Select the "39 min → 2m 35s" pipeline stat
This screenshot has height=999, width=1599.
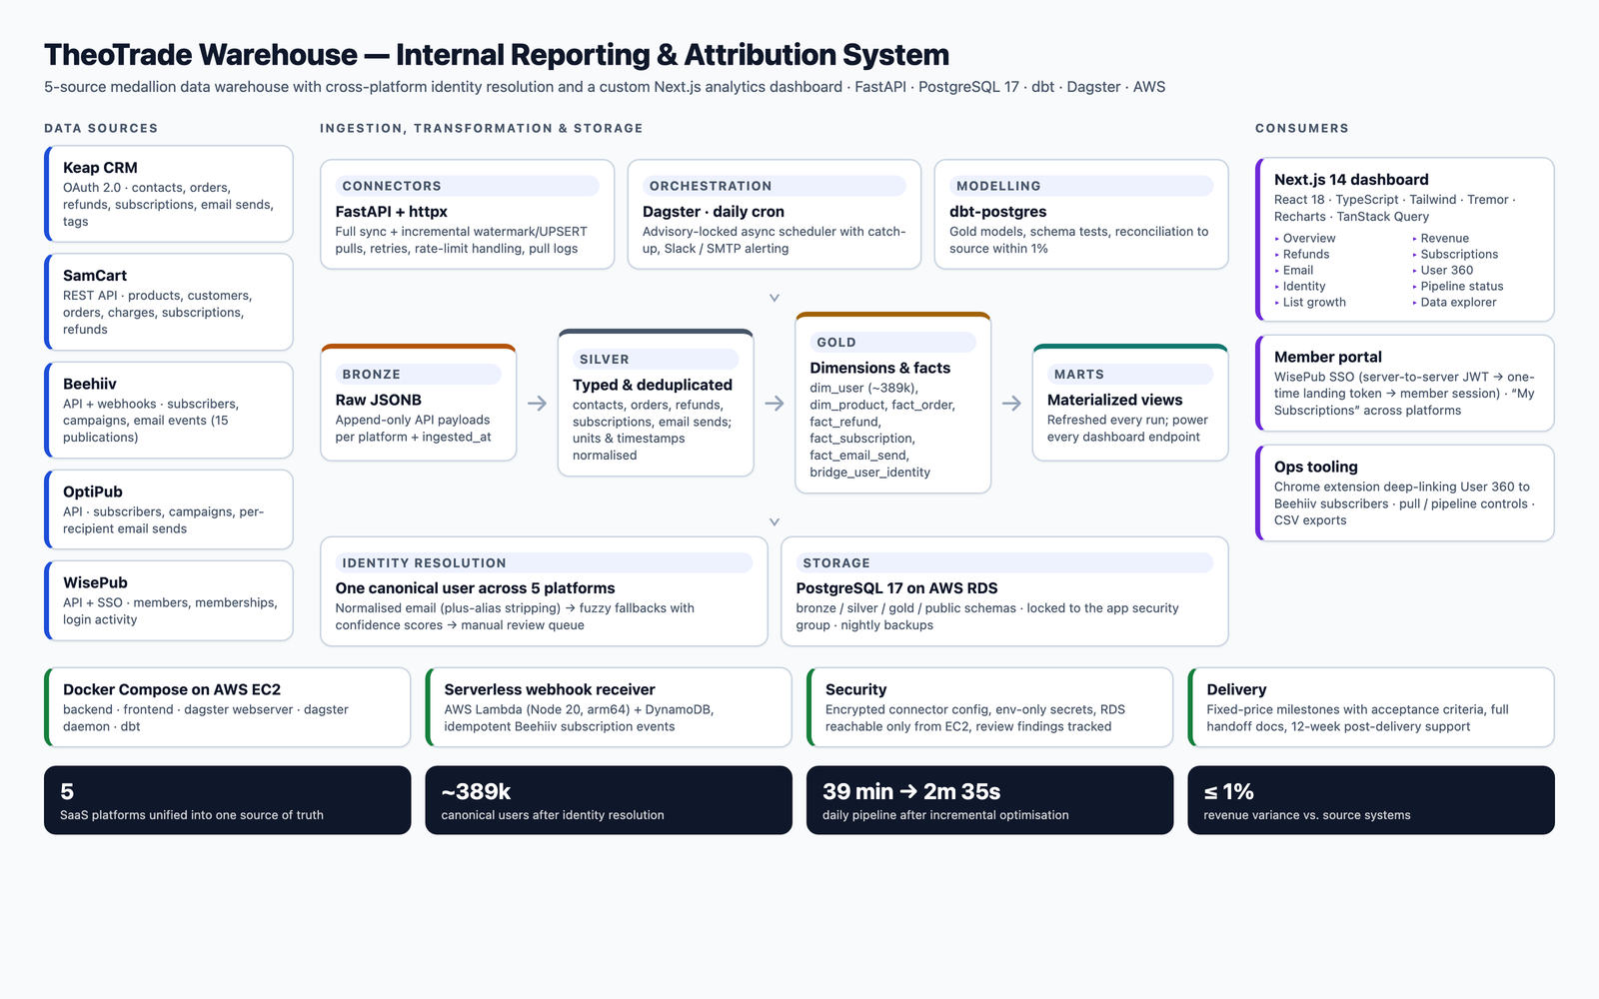[x=911, y=792]
